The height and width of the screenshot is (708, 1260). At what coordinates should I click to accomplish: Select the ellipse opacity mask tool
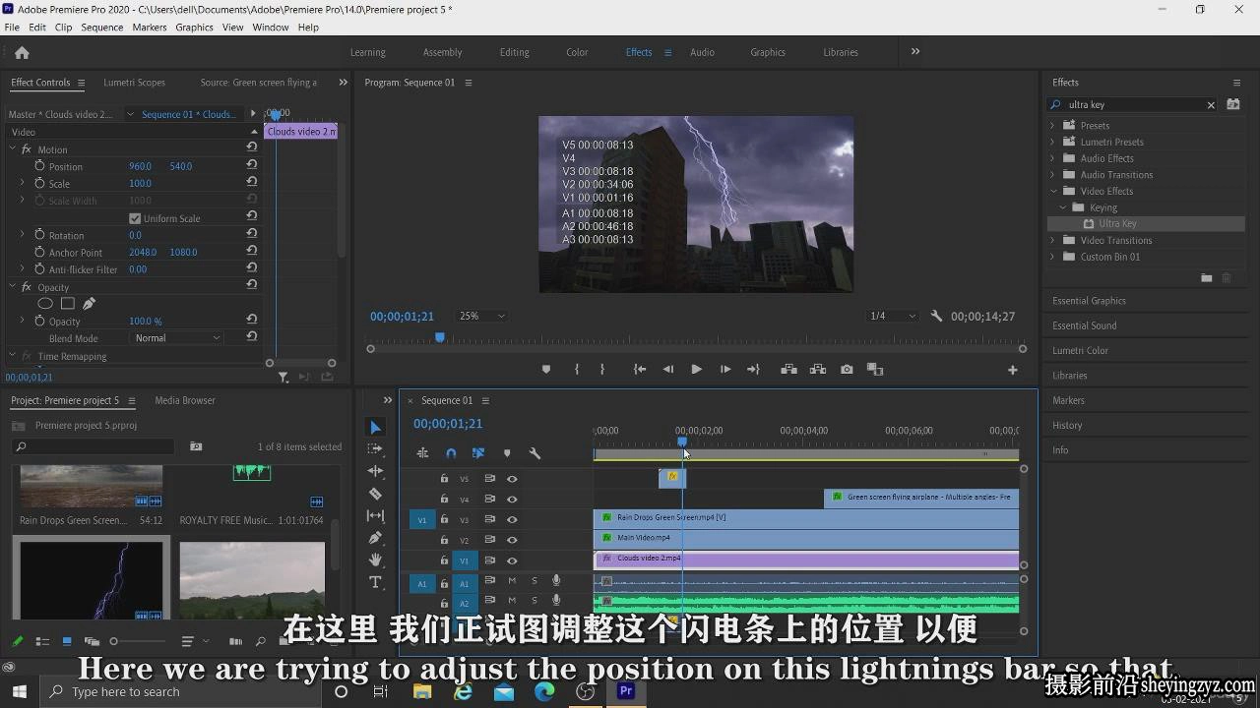tap(45, 304)
